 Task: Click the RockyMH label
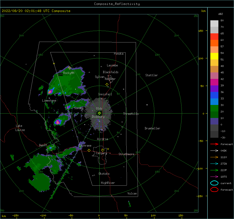pos(69,73)
